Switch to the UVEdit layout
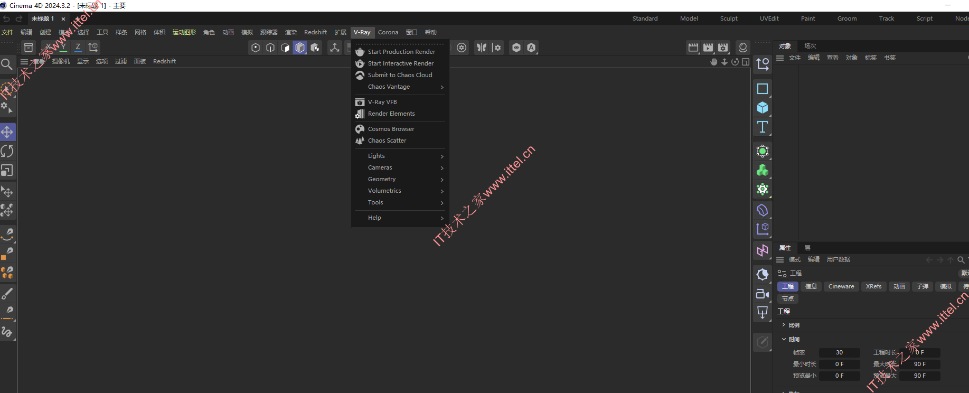Viewport: 969px width, 393px height. pos(769,18)
